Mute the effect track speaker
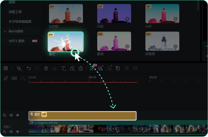The height and width of the screenshot is (137, 208). pos(11,115)
